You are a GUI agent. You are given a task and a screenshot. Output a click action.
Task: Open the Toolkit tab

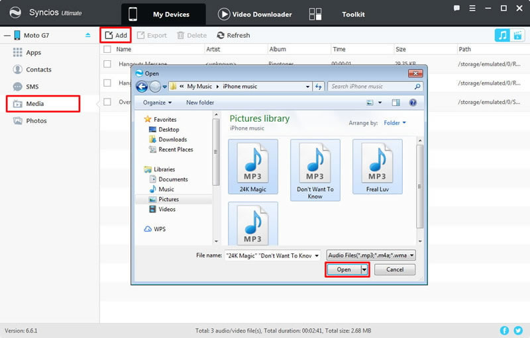pos(337,14)
